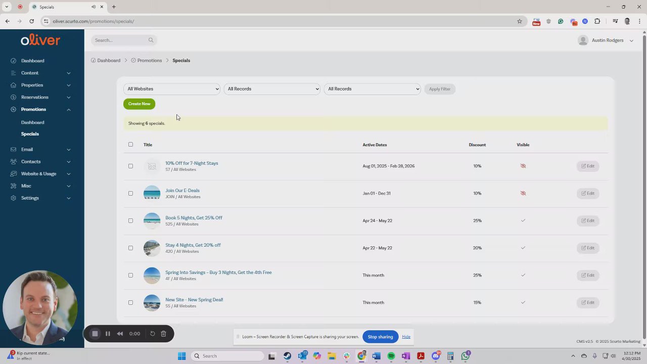Click Stop sharing in Loom bar
Screen dimensions: 647x364
[380, 337]
